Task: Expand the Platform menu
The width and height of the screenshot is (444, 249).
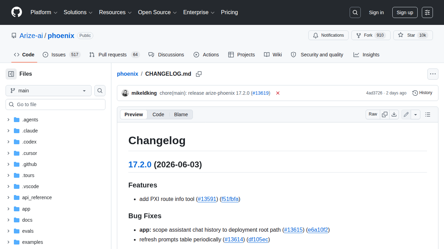Action: coord(44,12)
